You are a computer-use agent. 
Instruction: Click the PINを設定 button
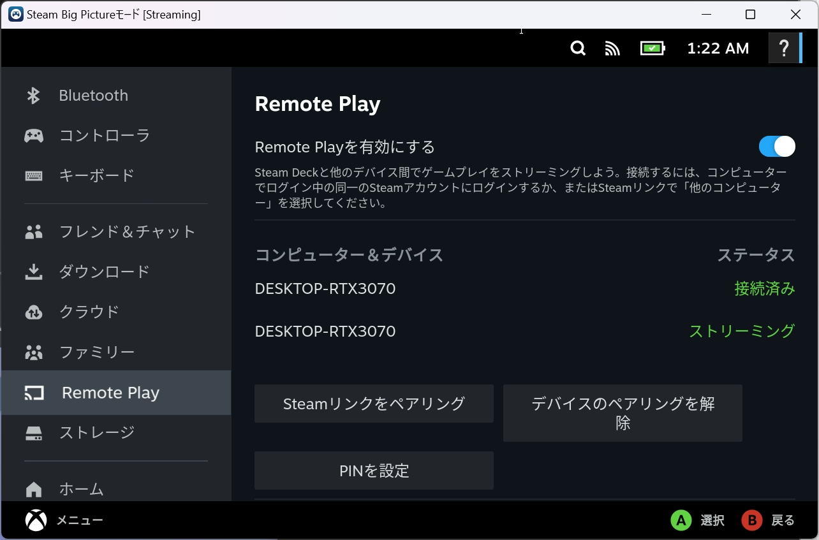[x=374, y=471]
